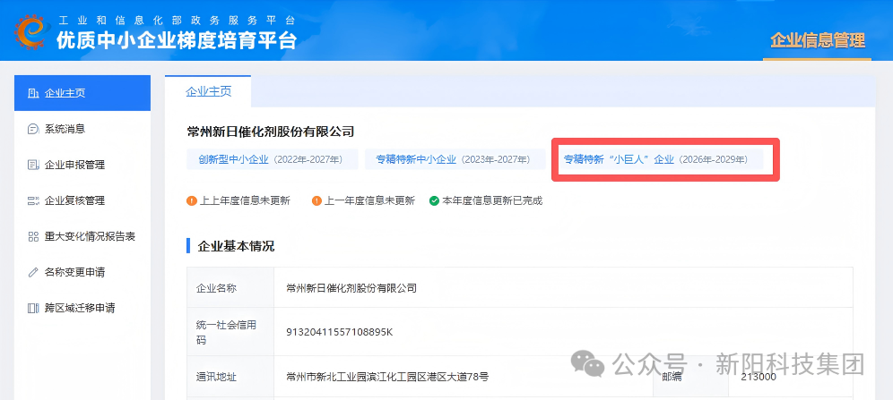Click the 上上年度信息未更新 status text
The image size is (893, 400).
(245, 200)
